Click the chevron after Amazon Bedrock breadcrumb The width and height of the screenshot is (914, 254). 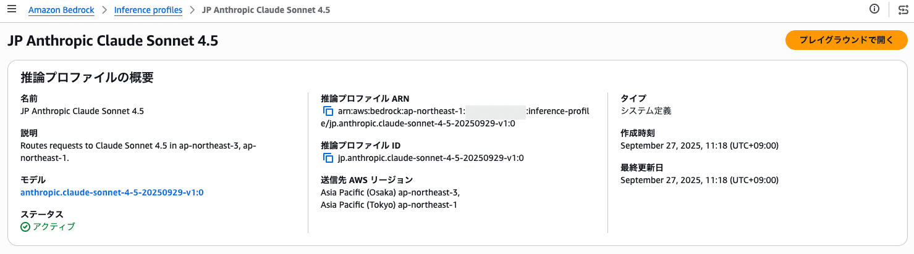click(104, 10)
